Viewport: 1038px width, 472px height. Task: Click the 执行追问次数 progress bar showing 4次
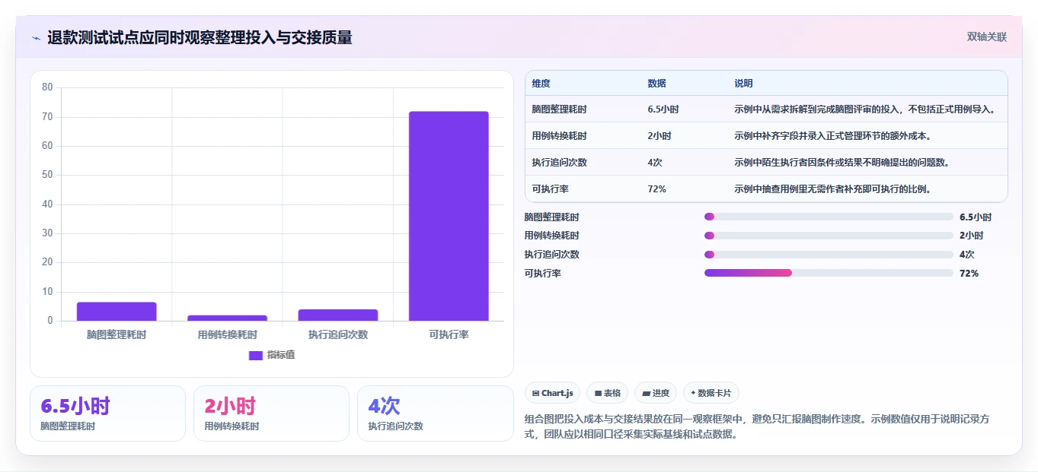pos(829,255)
